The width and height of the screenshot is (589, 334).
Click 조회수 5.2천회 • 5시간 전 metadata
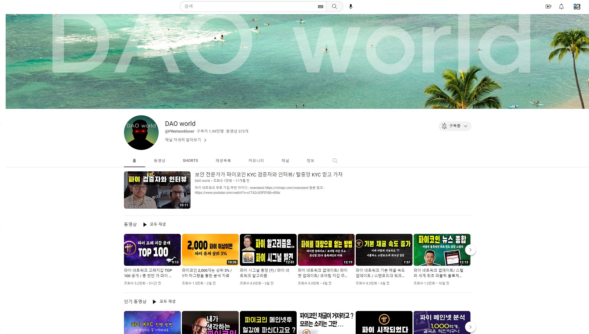tap(142, 283)
